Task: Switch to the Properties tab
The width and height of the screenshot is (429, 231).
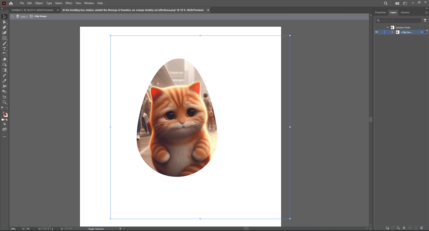Action: click(380, 12)
